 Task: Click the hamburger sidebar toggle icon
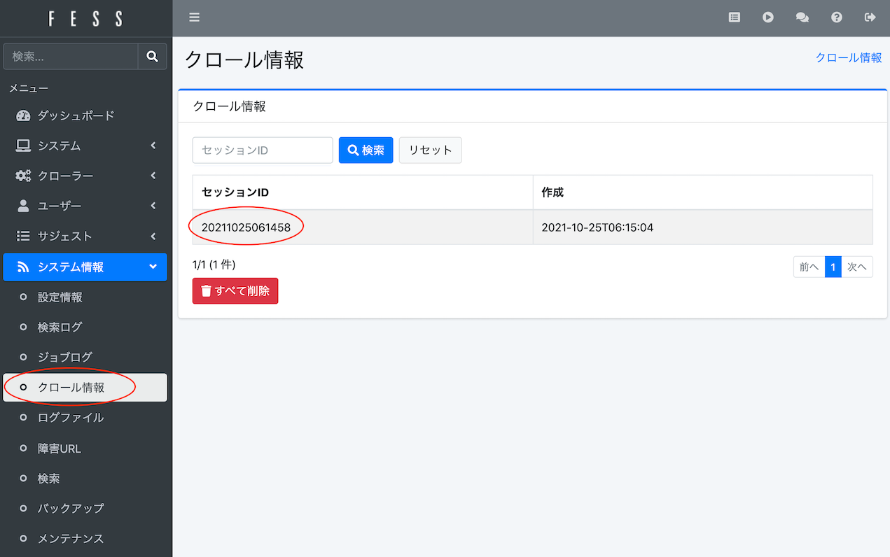(x=195, y=17)
